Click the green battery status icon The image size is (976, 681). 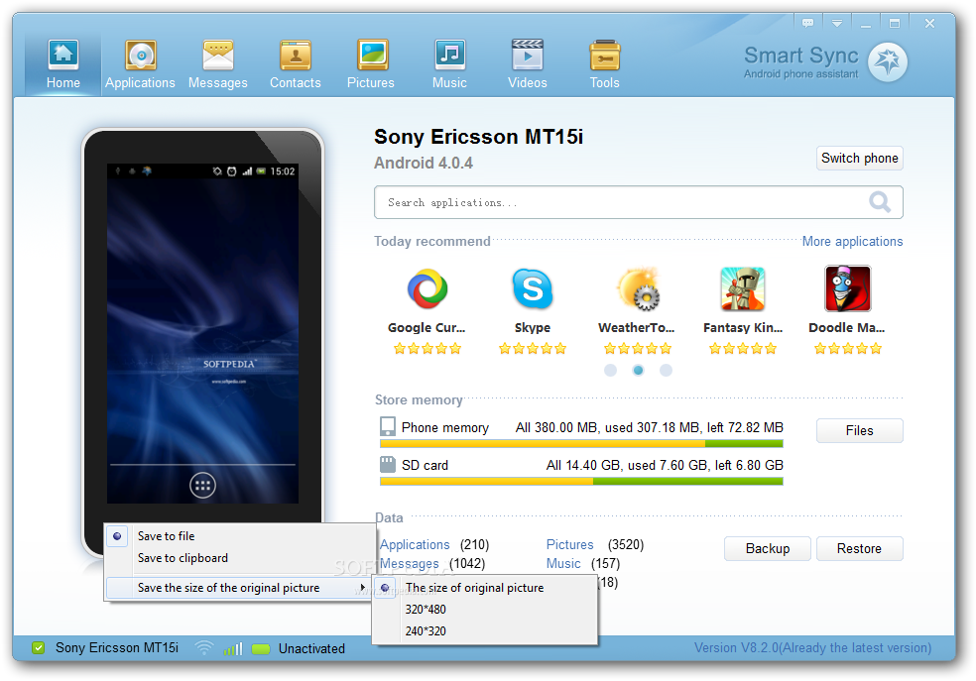tap(261, 648)
